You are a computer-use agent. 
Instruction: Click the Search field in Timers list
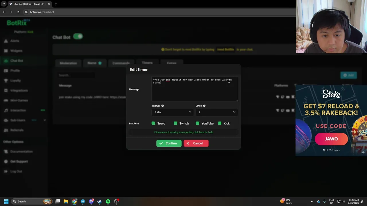76,75
